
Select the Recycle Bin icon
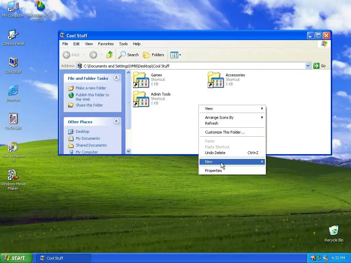tap(334, 234)
